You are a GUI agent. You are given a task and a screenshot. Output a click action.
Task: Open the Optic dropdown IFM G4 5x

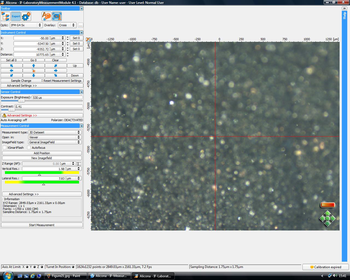coord(26,25)
